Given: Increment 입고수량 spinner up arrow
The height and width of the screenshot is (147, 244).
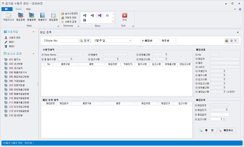Looking at the screenshot, I should [x=224, y=118].
